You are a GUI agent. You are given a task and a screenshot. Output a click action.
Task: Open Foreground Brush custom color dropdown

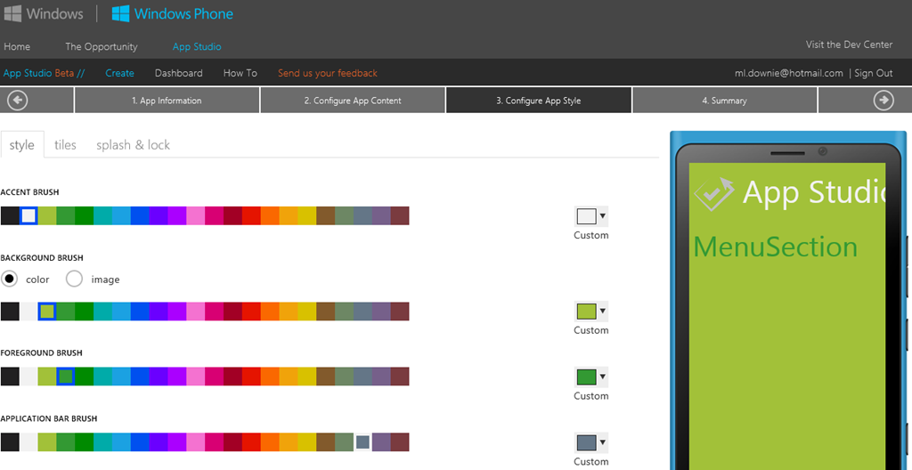click(x=591, y=377)
